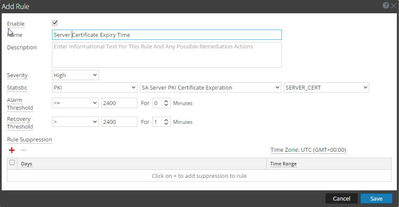Decrease the Alarm Threshold minutes stepper
This screenshot has height=207, width=399.
click(166, 105)
